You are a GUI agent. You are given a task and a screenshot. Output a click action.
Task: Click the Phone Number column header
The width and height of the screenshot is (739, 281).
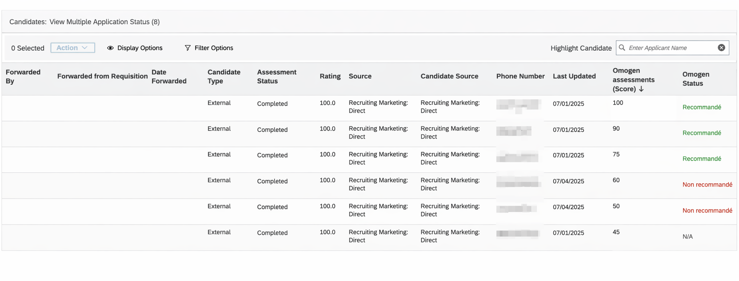[520, 76]
